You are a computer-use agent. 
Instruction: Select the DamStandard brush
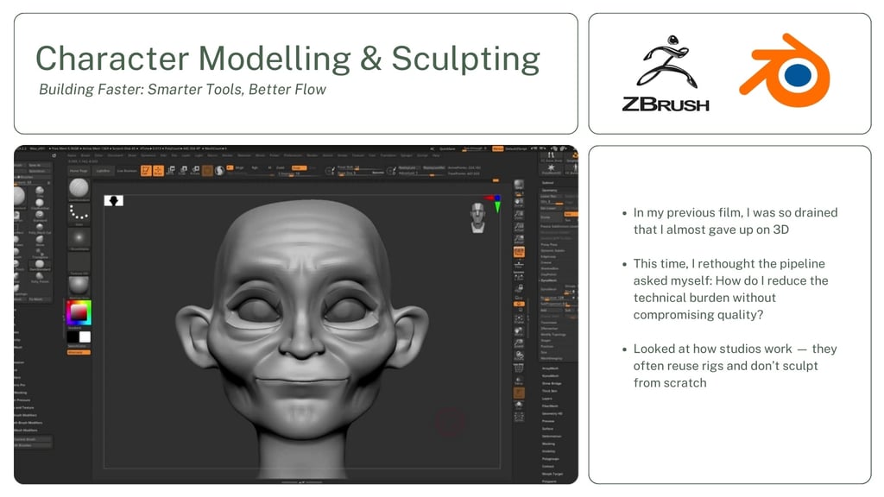[x=40, y=265]
